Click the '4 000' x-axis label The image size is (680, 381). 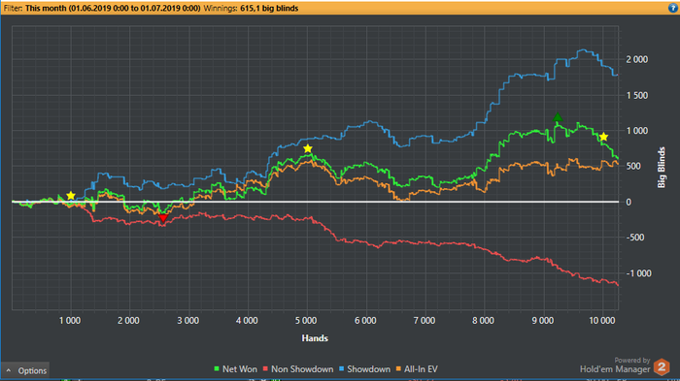pos(247,321)
